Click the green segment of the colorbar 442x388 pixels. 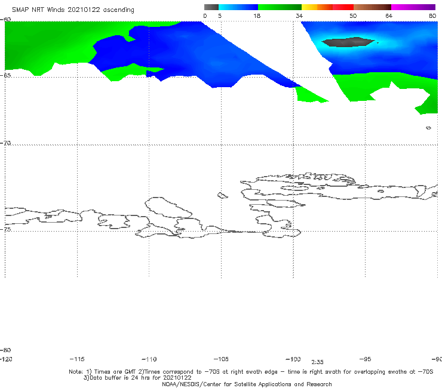[x=280, y=7]
